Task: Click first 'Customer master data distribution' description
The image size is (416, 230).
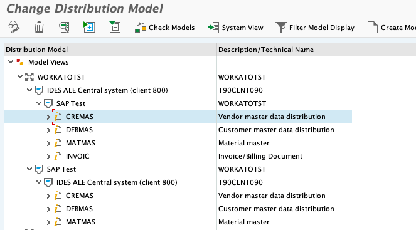Action: 276,130
